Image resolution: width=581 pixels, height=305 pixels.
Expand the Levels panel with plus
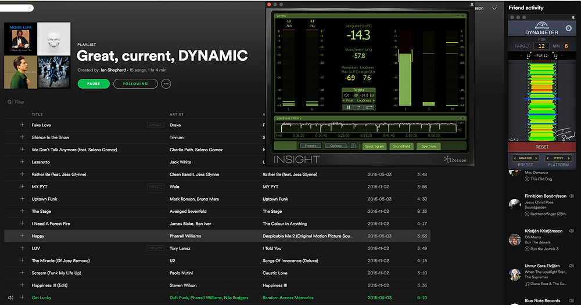point(462,16)
